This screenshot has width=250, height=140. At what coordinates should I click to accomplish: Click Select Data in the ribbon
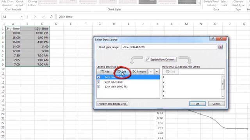pos(224,3)
